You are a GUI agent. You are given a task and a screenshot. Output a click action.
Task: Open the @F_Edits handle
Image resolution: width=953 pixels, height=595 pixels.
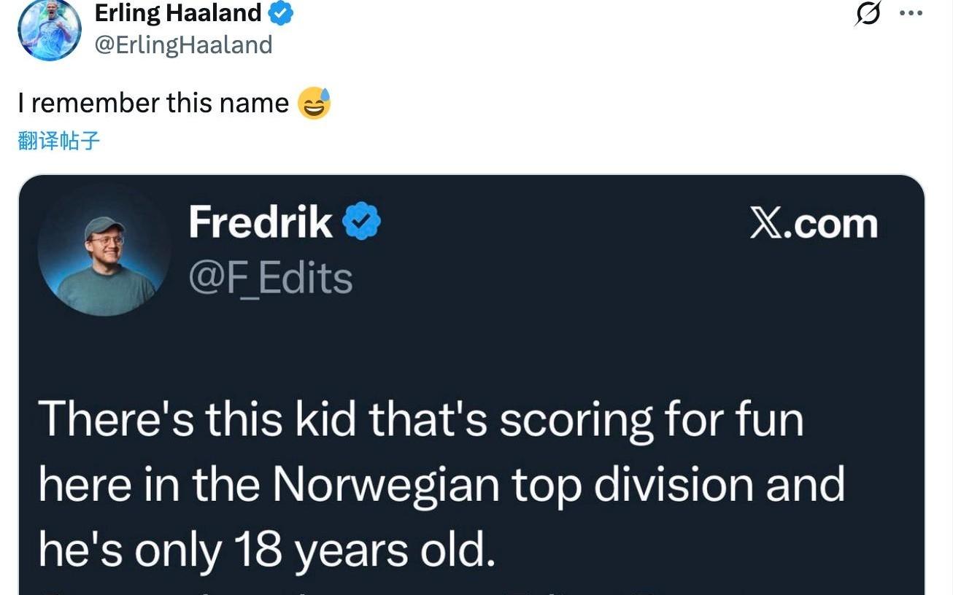pyautogui.click(x=270, y=278)
